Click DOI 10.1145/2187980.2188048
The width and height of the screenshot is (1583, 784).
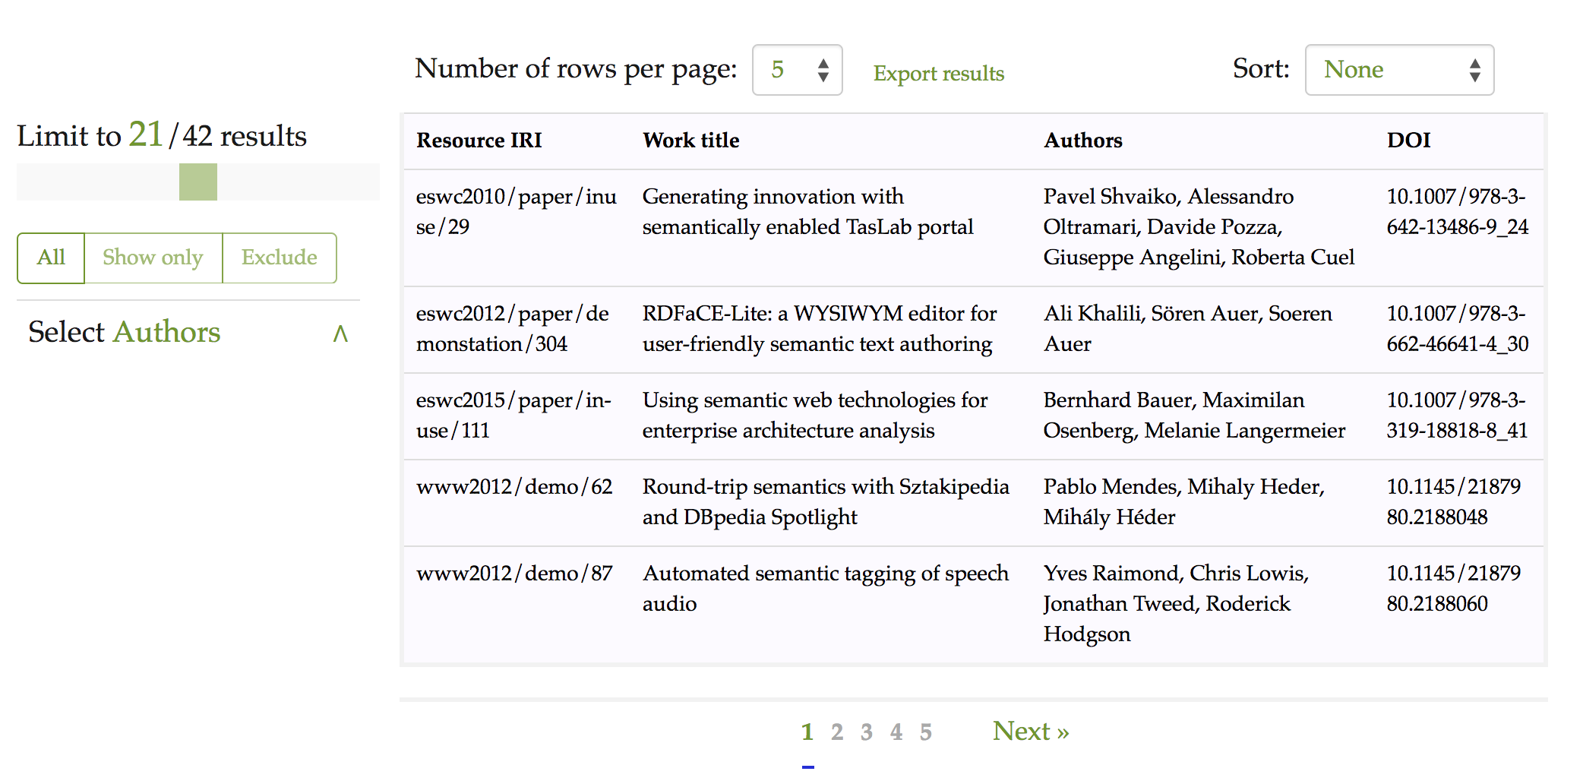(x=1454, y=502)
